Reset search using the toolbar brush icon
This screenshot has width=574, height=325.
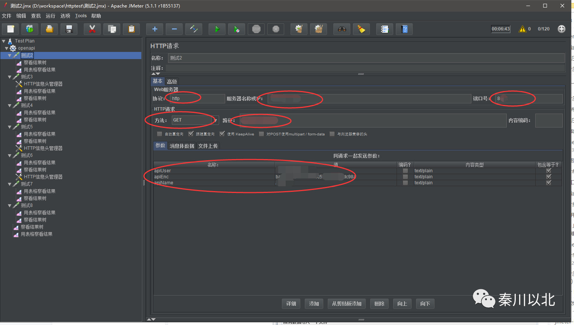click(361, 29)
